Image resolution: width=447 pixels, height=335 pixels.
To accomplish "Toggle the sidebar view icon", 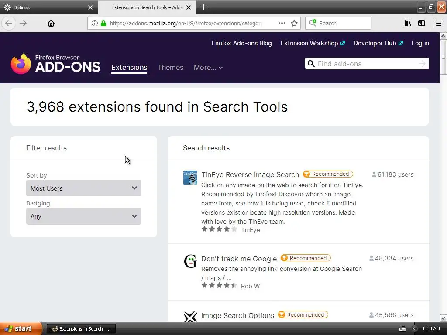I will (422, 23).
